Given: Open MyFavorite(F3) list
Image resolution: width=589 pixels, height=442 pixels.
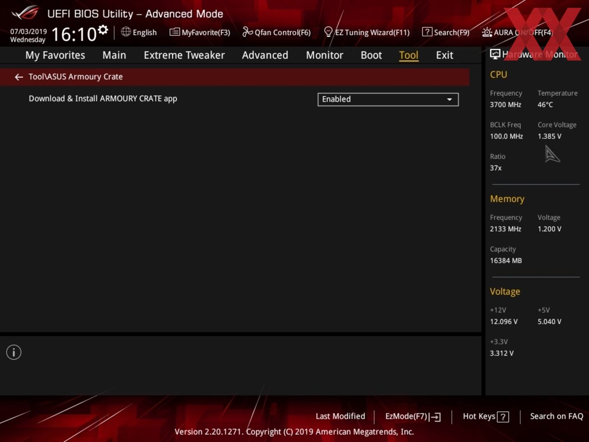Looking at the screenshot, I should click(200, 32).
